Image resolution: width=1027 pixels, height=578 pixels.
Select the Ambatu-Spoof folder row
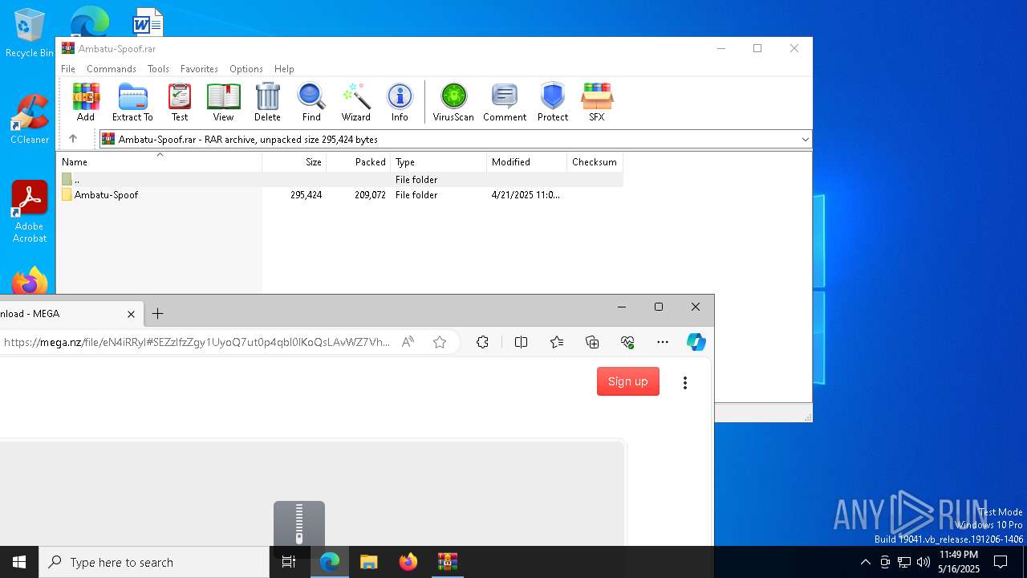tap(340, 195)
